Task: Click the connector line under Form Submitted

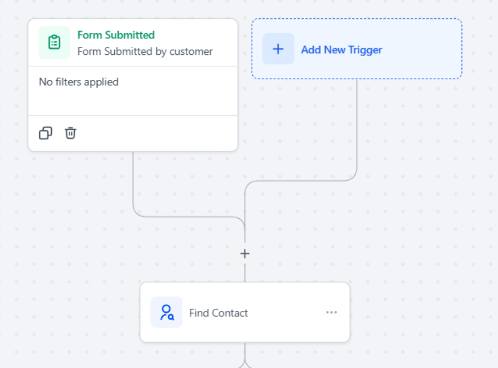Action: pyautogui.click(x=133, y=183)
